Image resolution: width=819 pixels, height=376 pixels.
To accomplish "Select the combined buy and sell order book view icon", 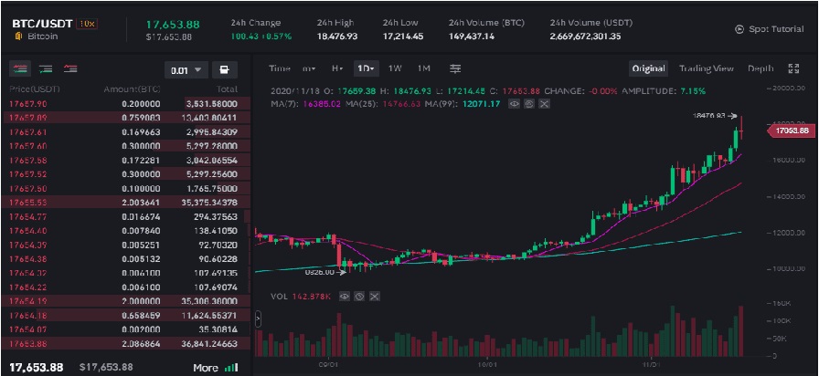I will (21, 68).
